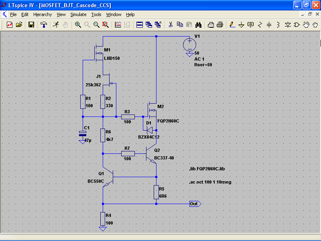Select the Zoom In magnifier tool
The height and width of the screenshot is (241, 321).
point(78,25)
